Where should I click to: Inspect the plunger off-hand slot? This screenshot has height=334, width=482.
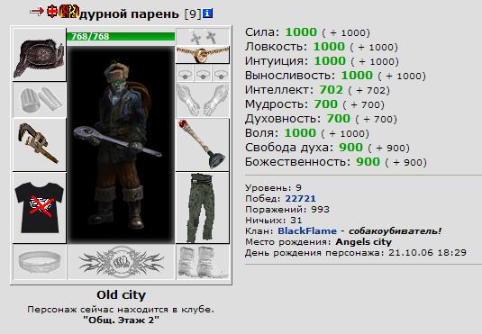(x=203, y=144)
